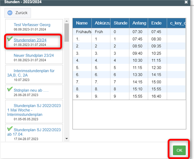This screenshot has width=194, height=159.
Task: Click the Anfang column header
Action: point(139,23)
